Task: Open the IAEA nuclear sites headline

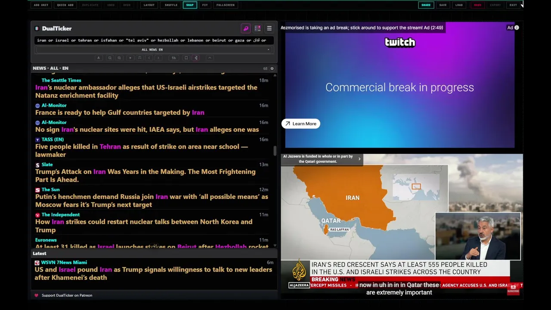Action: (x=147, y=130)
